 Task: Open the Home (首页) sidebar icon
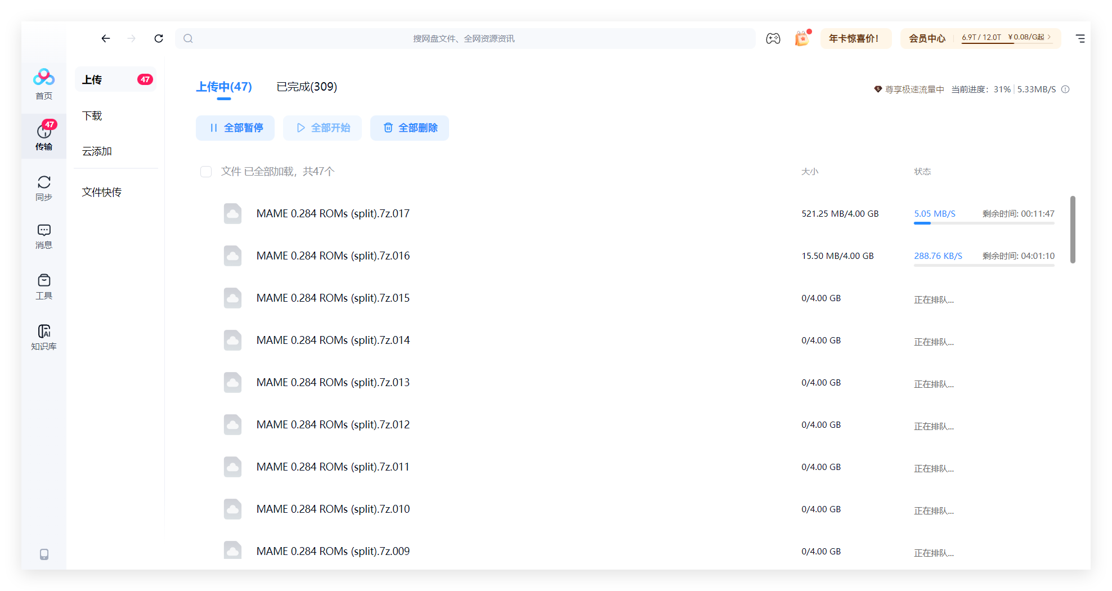pos(44,84)
